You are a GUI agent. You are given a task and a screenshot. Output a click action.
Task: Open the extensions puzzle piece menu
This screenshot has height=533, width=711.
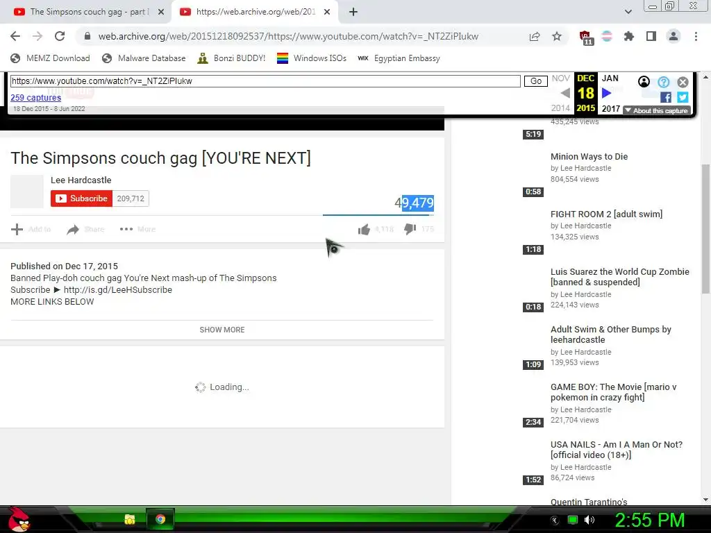tap(628, 36)
